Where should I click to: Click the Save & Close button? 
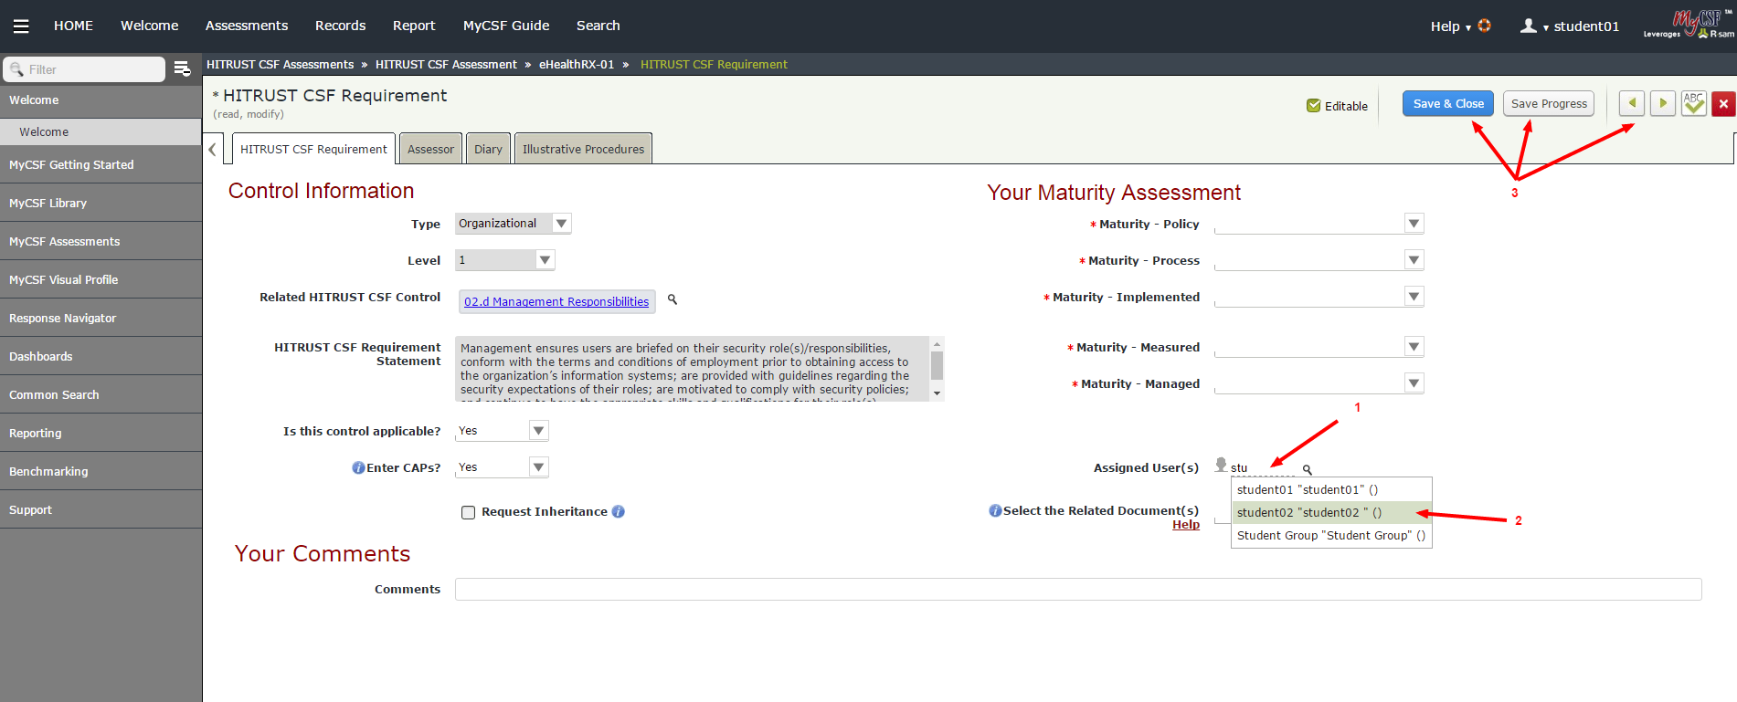(x=1448, y=104)
